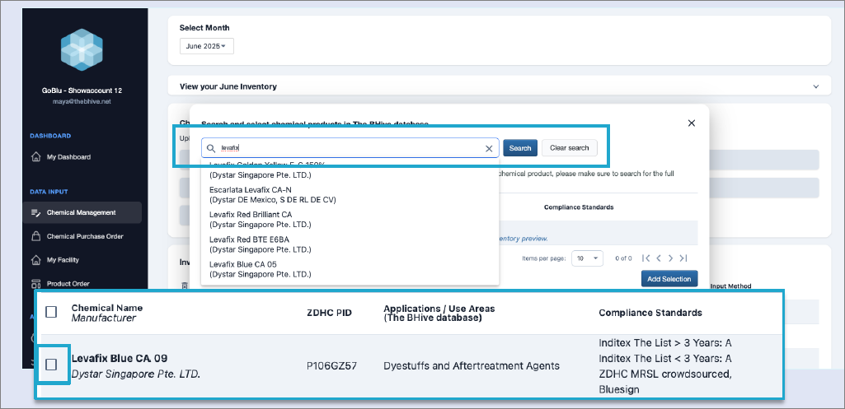Click the Chemical Management list icon
This screenshot has height=409, width=845.
[36, 212]
